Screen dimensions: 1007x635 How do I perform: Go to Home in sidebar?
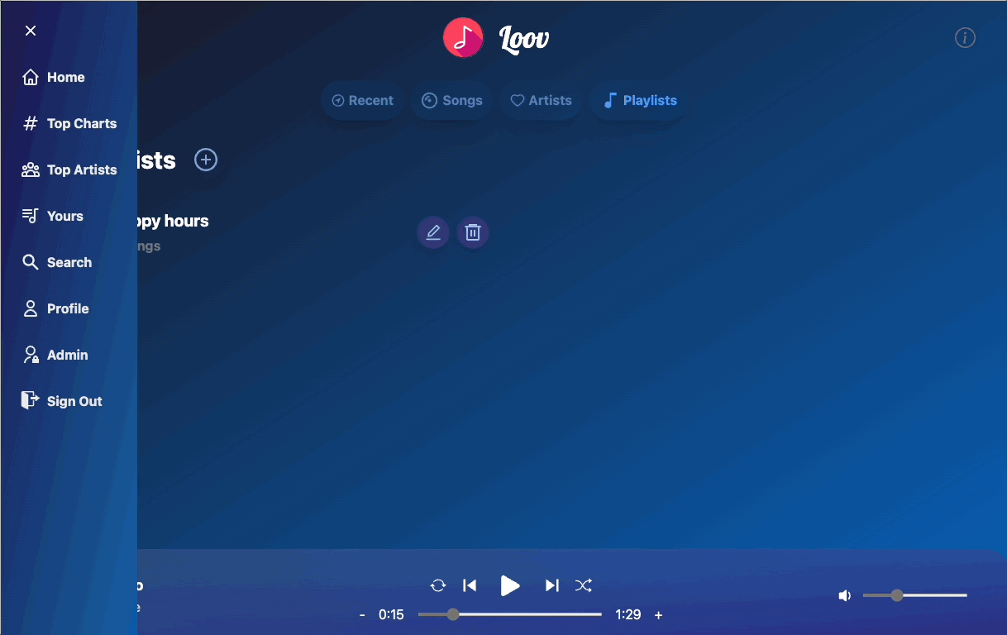click(54, 77)
